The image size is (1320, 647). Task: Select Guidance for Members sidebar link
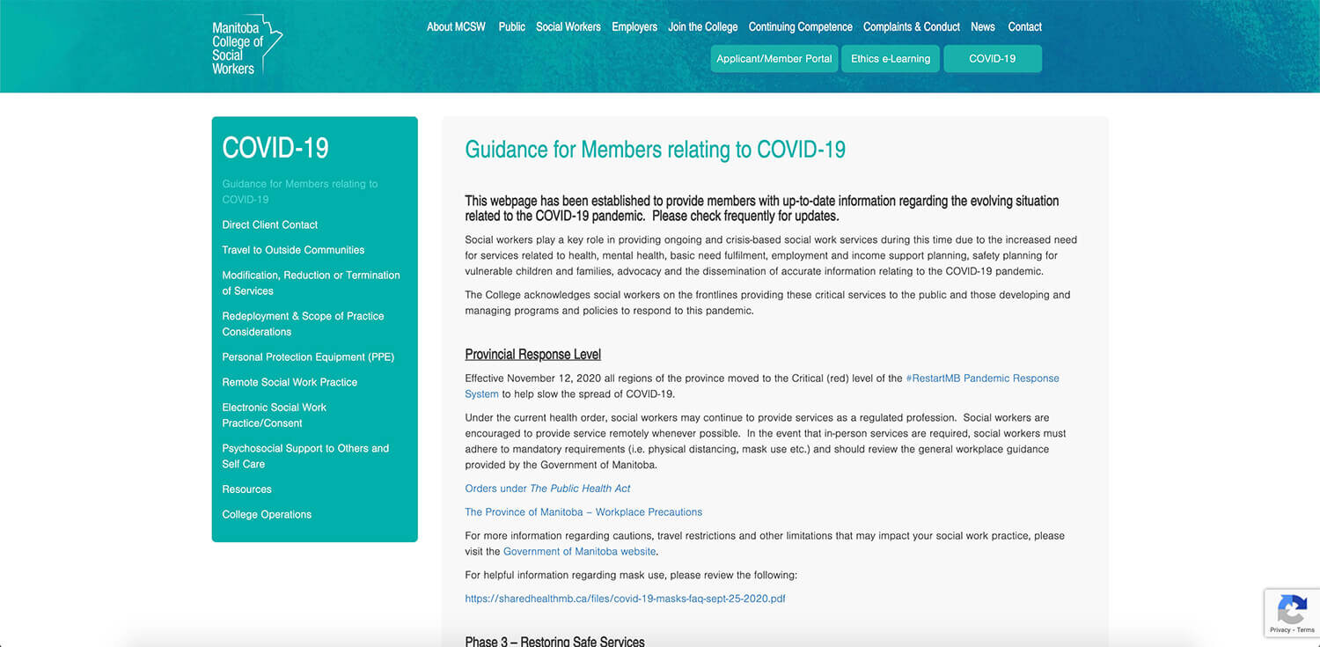300,191
